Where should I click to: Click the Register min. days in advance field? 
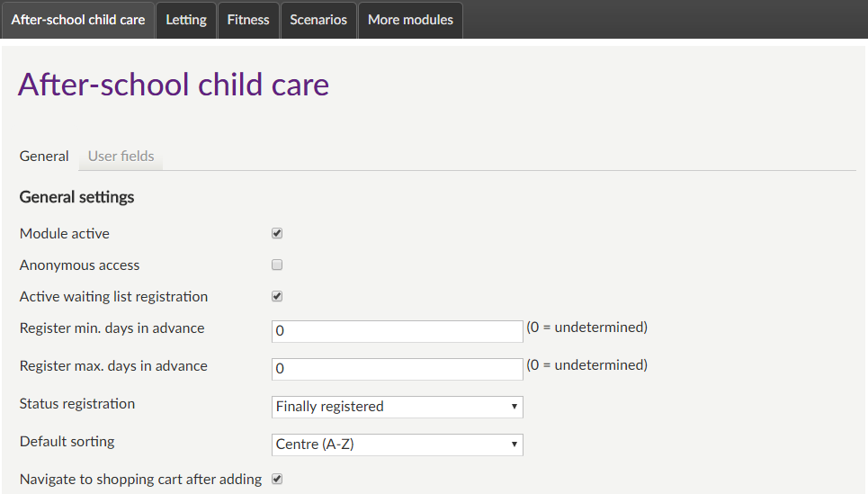tap(397, 331)
